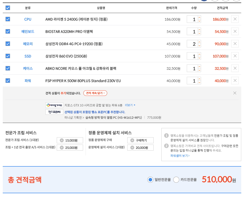
Task: Add the 15,000원 assembly service plus icon
Action: coord(62,140)
